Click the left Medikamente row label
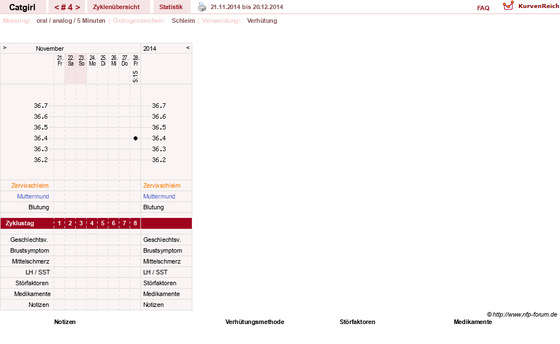 (x=33, y=294)
